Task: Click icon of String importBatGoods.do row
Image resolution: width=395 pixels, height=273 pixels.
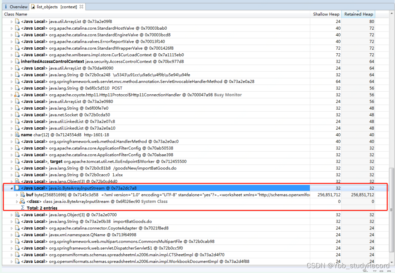Action: (x=17, y=221)
